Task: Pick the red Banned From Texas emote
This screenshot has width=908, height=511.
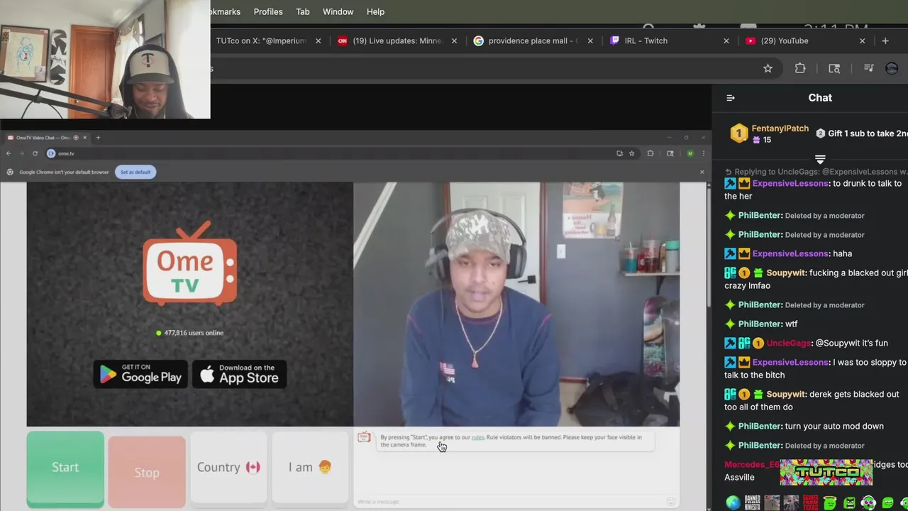Action: click(811, 502)
